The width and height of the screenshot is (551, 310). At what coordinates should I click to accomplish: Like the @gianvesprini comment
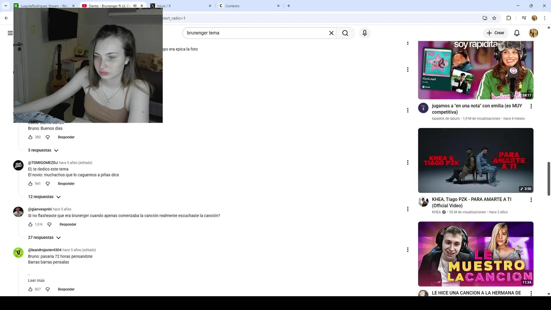pos(30,225)
